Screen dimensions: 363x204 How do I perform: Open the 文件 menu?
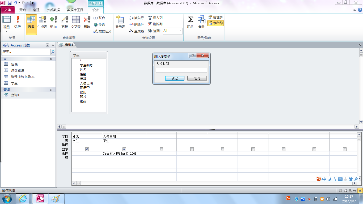pos(7,10)
